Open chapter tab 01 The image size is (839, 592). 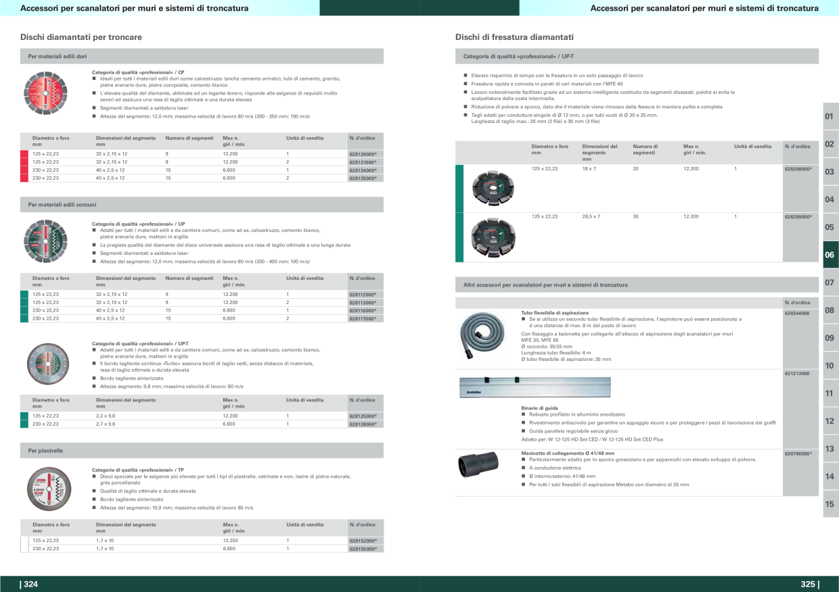[830, 116]
